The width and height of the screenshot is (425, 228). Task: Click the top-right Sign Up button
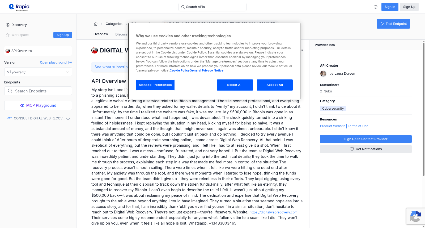409,7
